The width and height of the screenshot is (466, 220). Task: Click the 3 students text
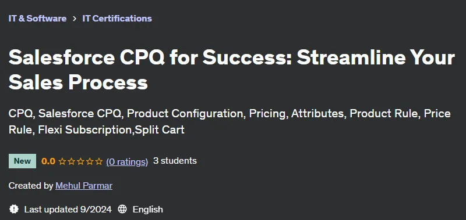175,161
